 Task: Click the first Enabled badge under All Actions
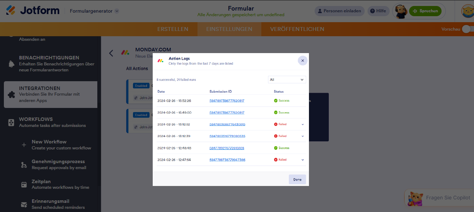click(141, 85)
